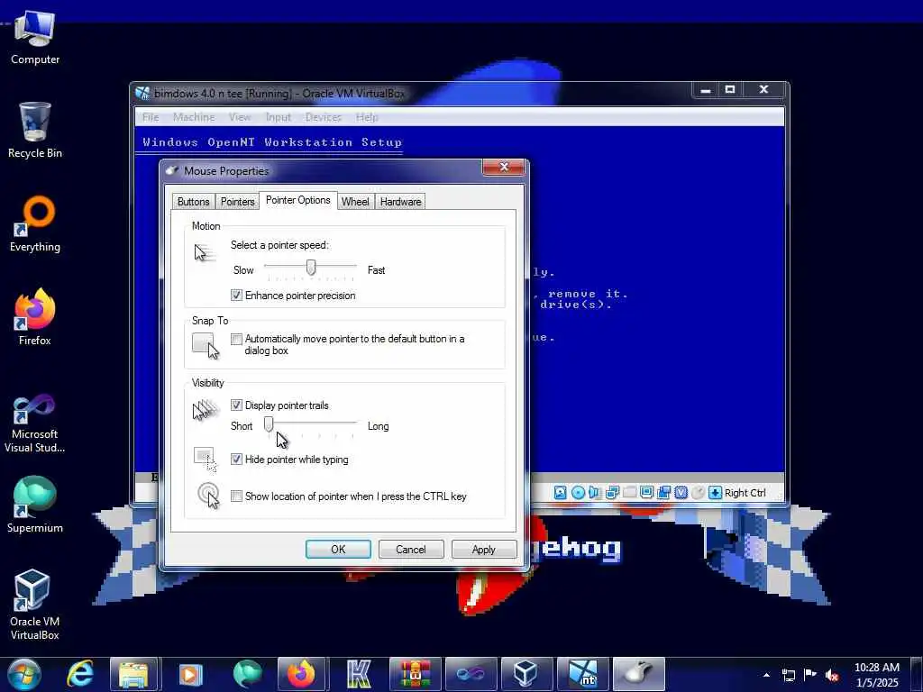The image size is (923, 692).
Task: Click the Short label by trails slider
Action: [x=242, y=426]
